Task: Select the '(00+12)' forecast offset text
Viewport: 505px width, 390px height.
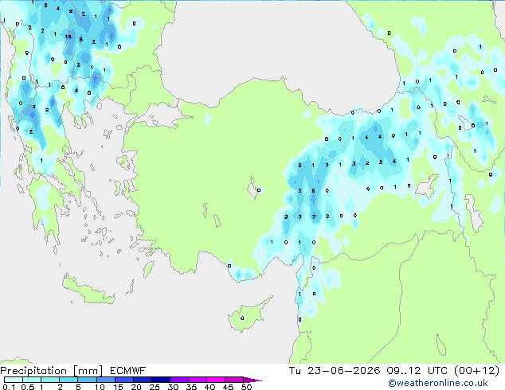Action: (x=476, y=371)
